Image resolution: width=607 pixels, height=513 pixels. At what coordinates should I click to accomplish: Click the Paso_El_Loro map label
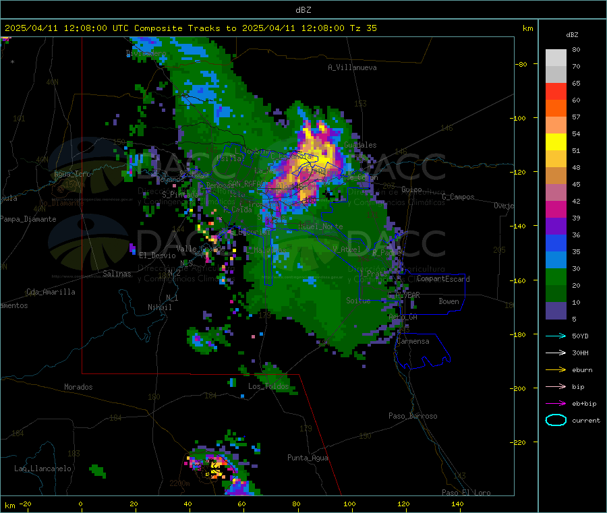(x=466, y=493)
